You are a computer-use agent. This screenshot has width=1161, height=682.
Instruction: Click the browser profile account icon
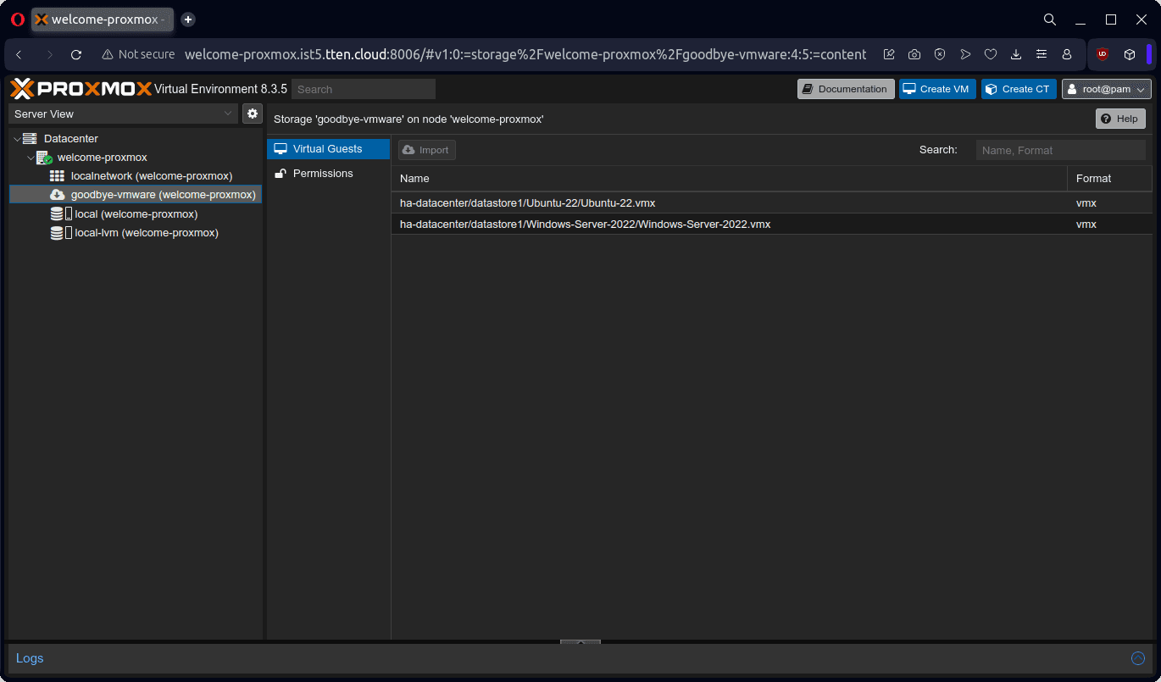1067,54
